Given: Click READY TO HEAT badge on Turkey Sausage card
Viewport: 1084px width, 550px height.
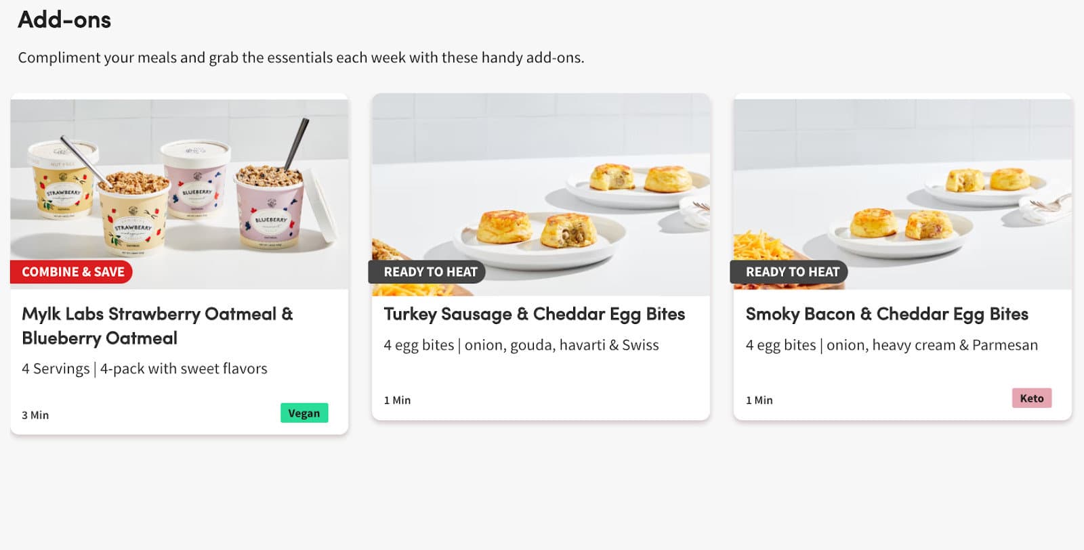Looking at the screenshot, I should coord(430,272).
